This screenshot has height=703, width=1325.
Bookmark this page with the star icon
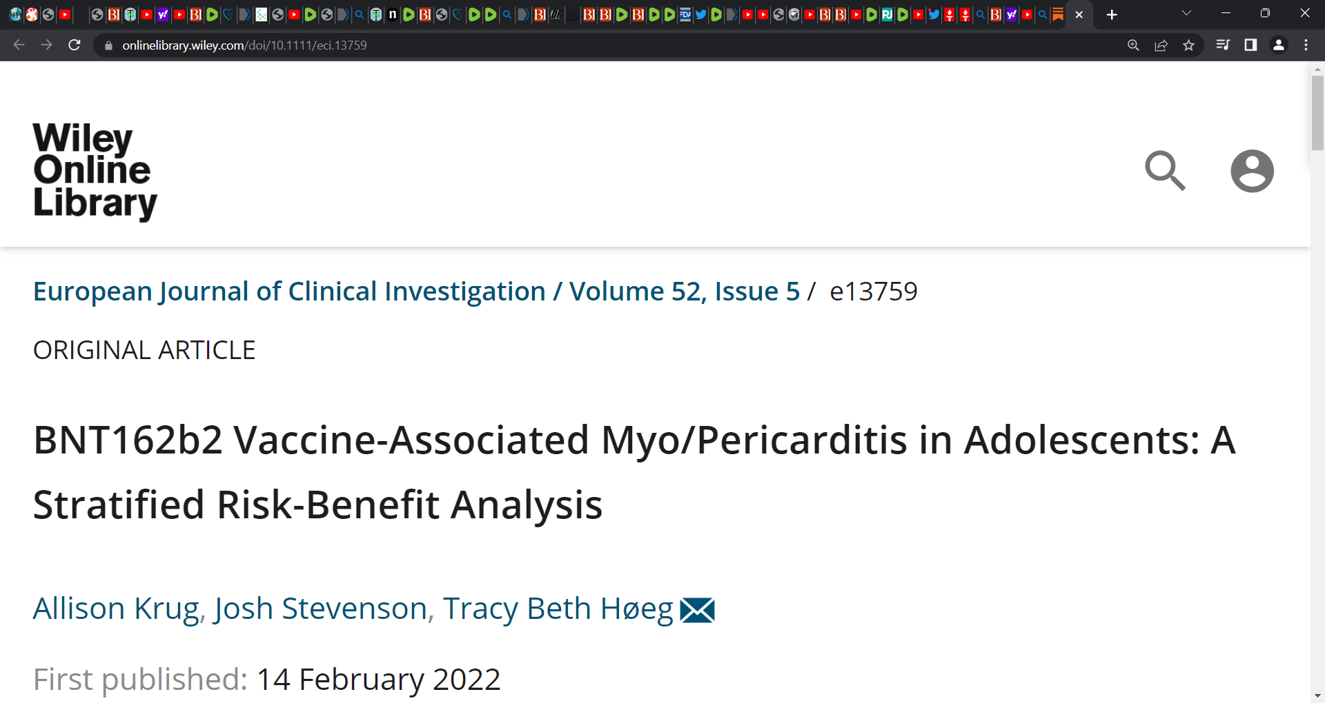click(1188, 45)
